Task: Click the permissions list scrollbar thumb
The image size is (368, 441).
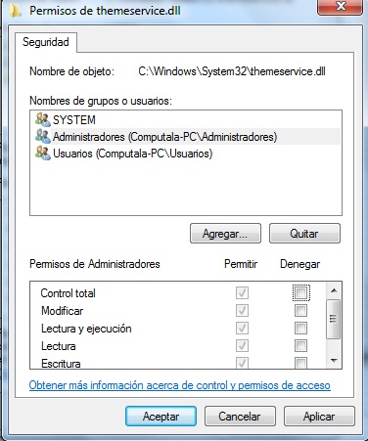Action: coord(334,319)
